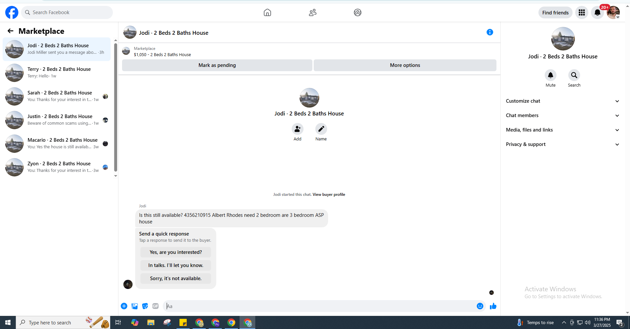Choose a sticker icon in composer
This screenshot has width=630, height=329.
coord(145,306)
